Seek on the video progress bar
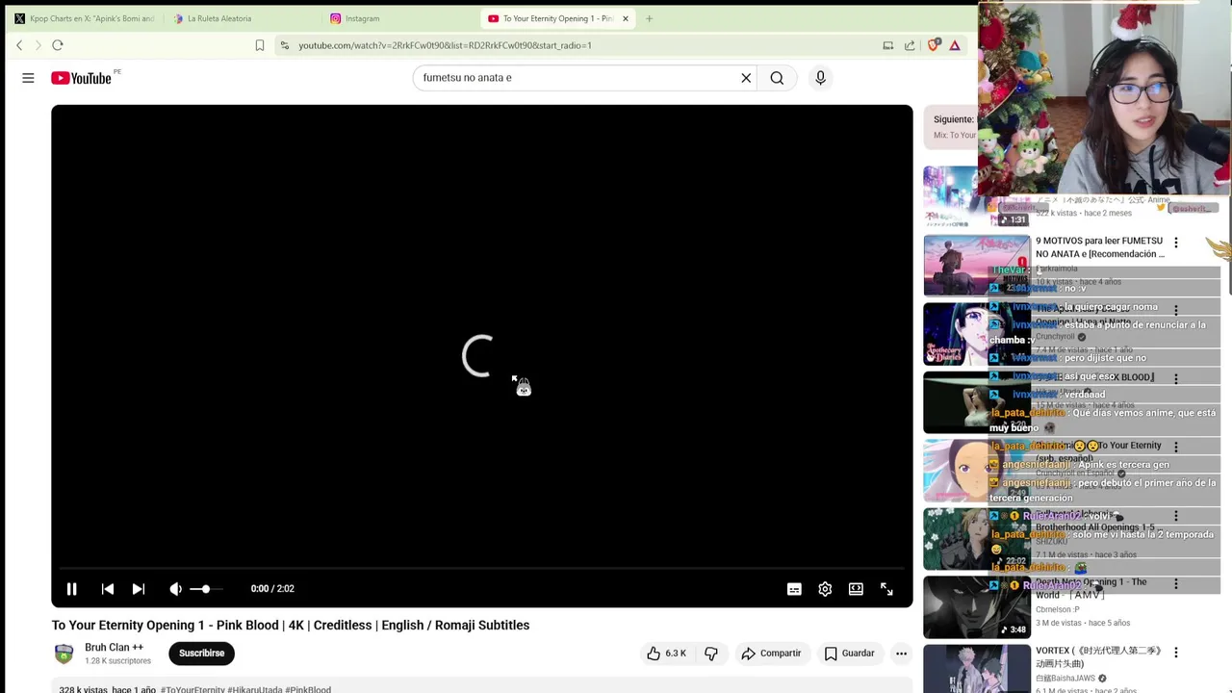Viewport: 1232px width, 693px height. [x=481, y=568]
